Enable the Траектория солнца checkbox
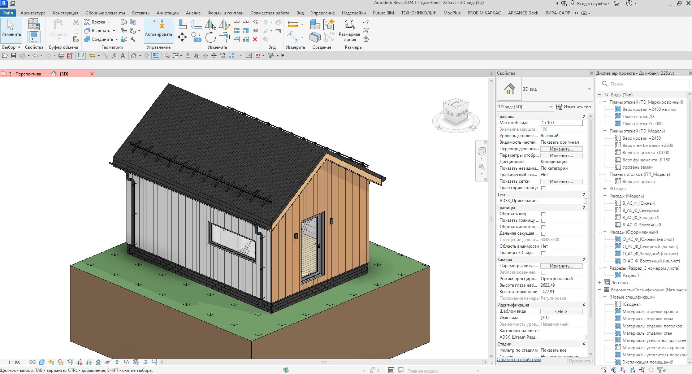Image resolution: width=692 pixels, height=374 pixels. tap(543, 188)
